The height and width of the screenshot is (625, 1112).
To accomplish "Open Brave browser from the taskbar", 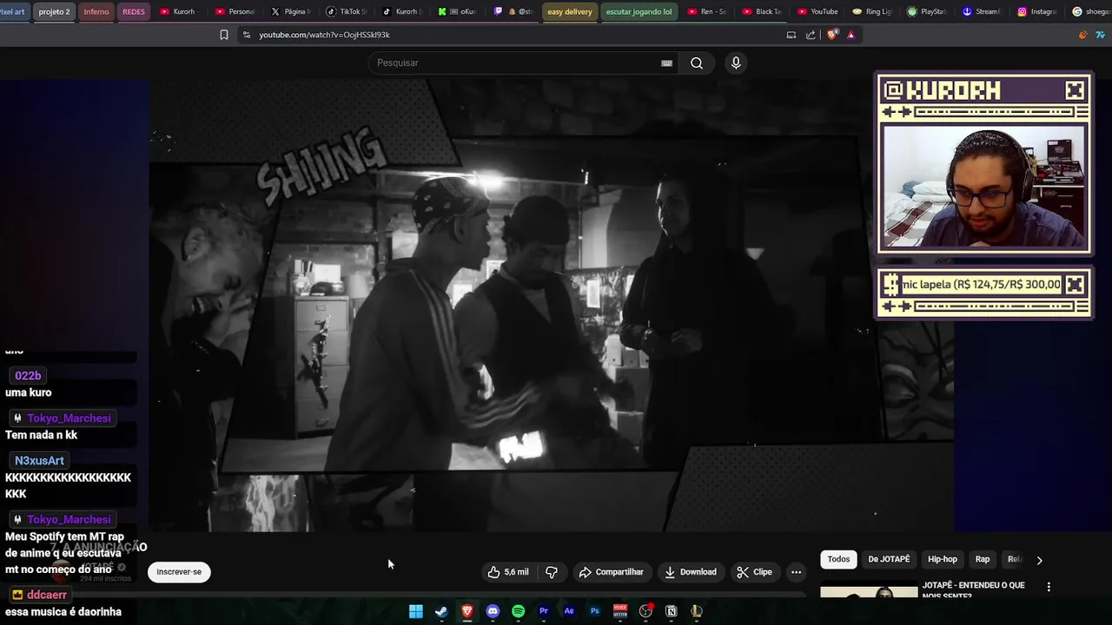I will 467,611.
